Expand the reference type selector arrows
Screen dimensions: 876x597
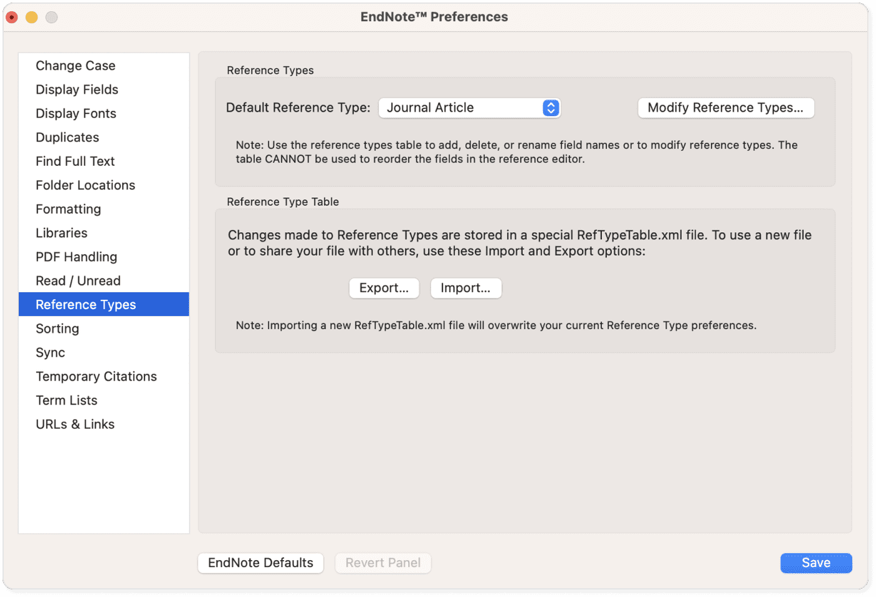(550, 108)
